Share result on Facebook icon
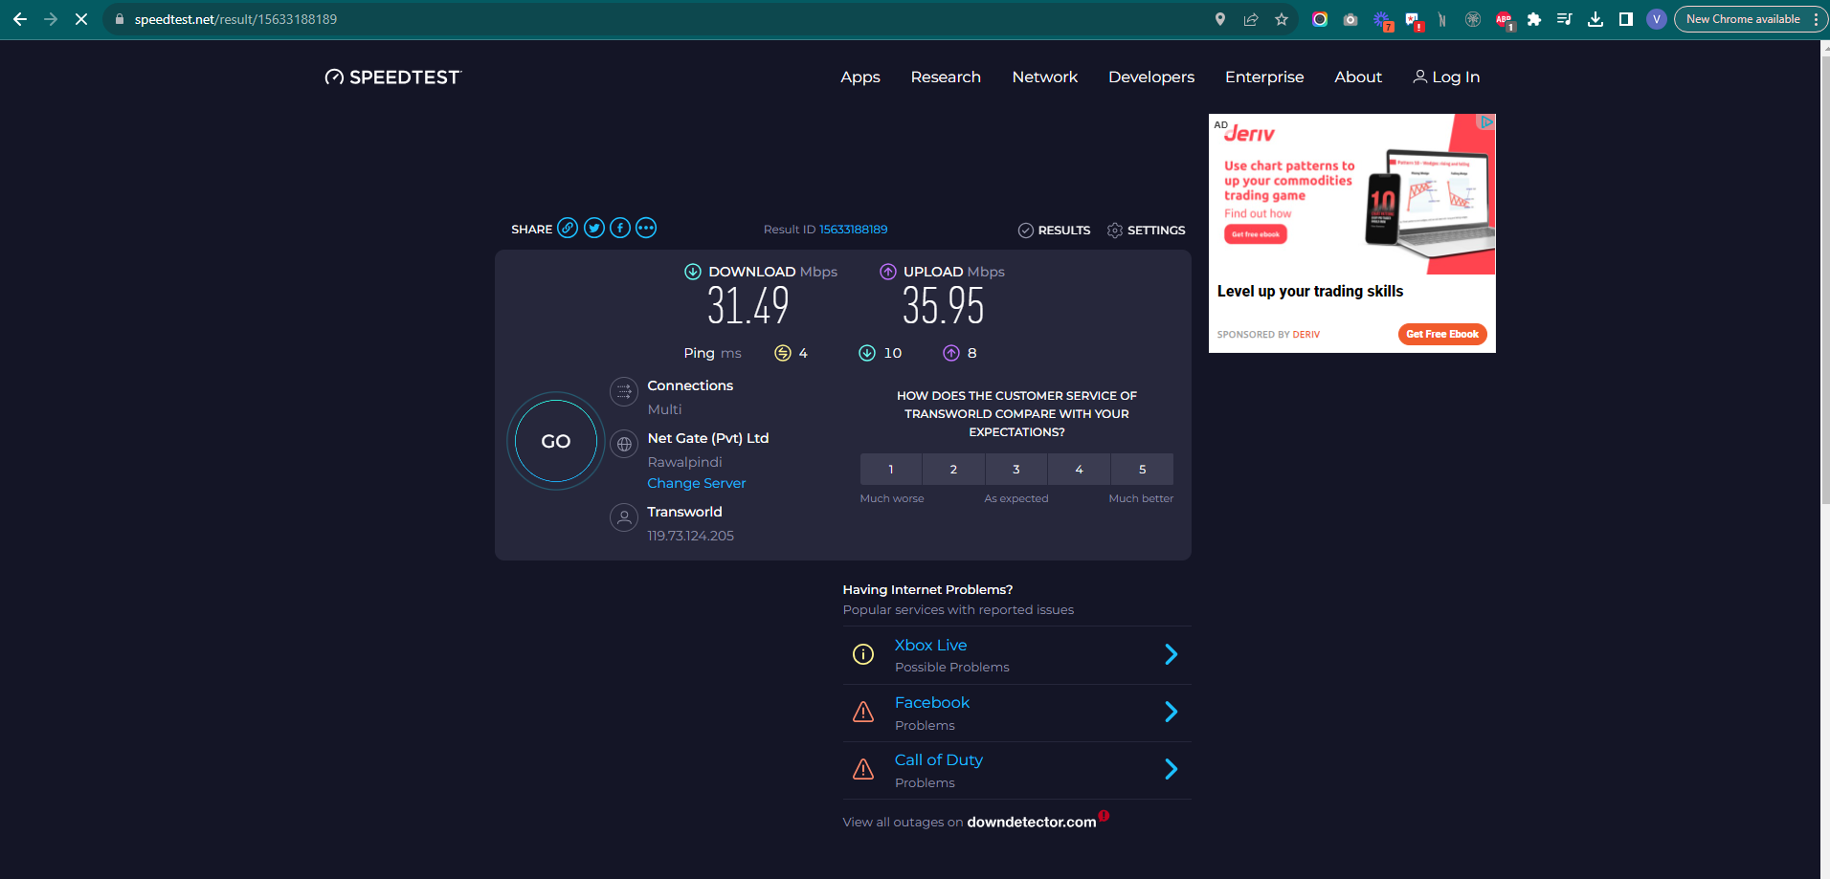Screen dimensions: 1830x879 click(620, 228)
